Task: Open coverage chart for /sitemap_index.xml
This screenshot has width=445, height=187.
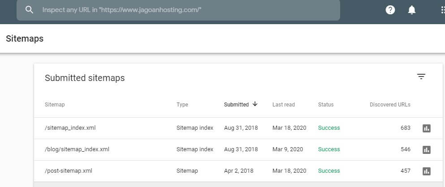Action: 427,128
